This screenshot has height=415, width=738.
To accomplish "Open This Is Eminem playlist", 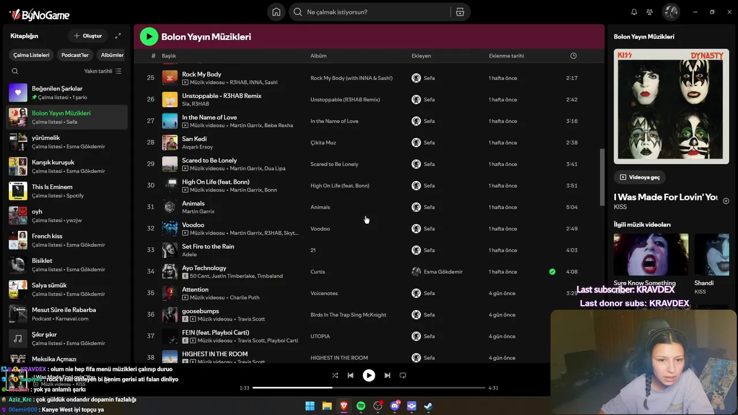I will pos(67,191).
